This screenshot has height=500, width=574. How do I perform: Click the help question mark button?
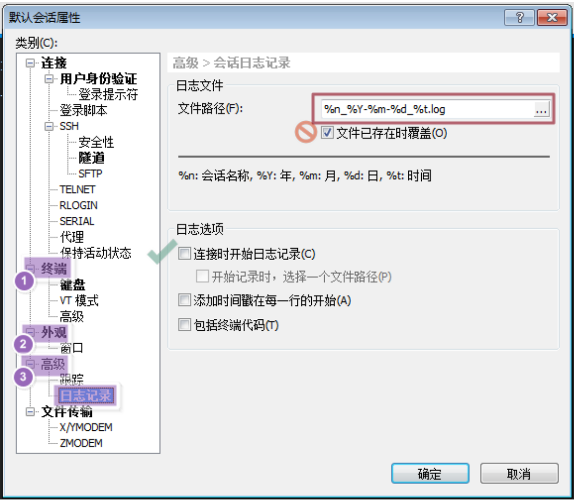coord(519,17)
